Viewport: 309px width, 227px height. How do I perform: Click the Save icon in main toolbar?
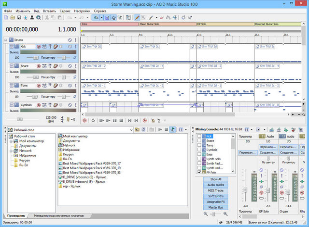tap(18, 18)
